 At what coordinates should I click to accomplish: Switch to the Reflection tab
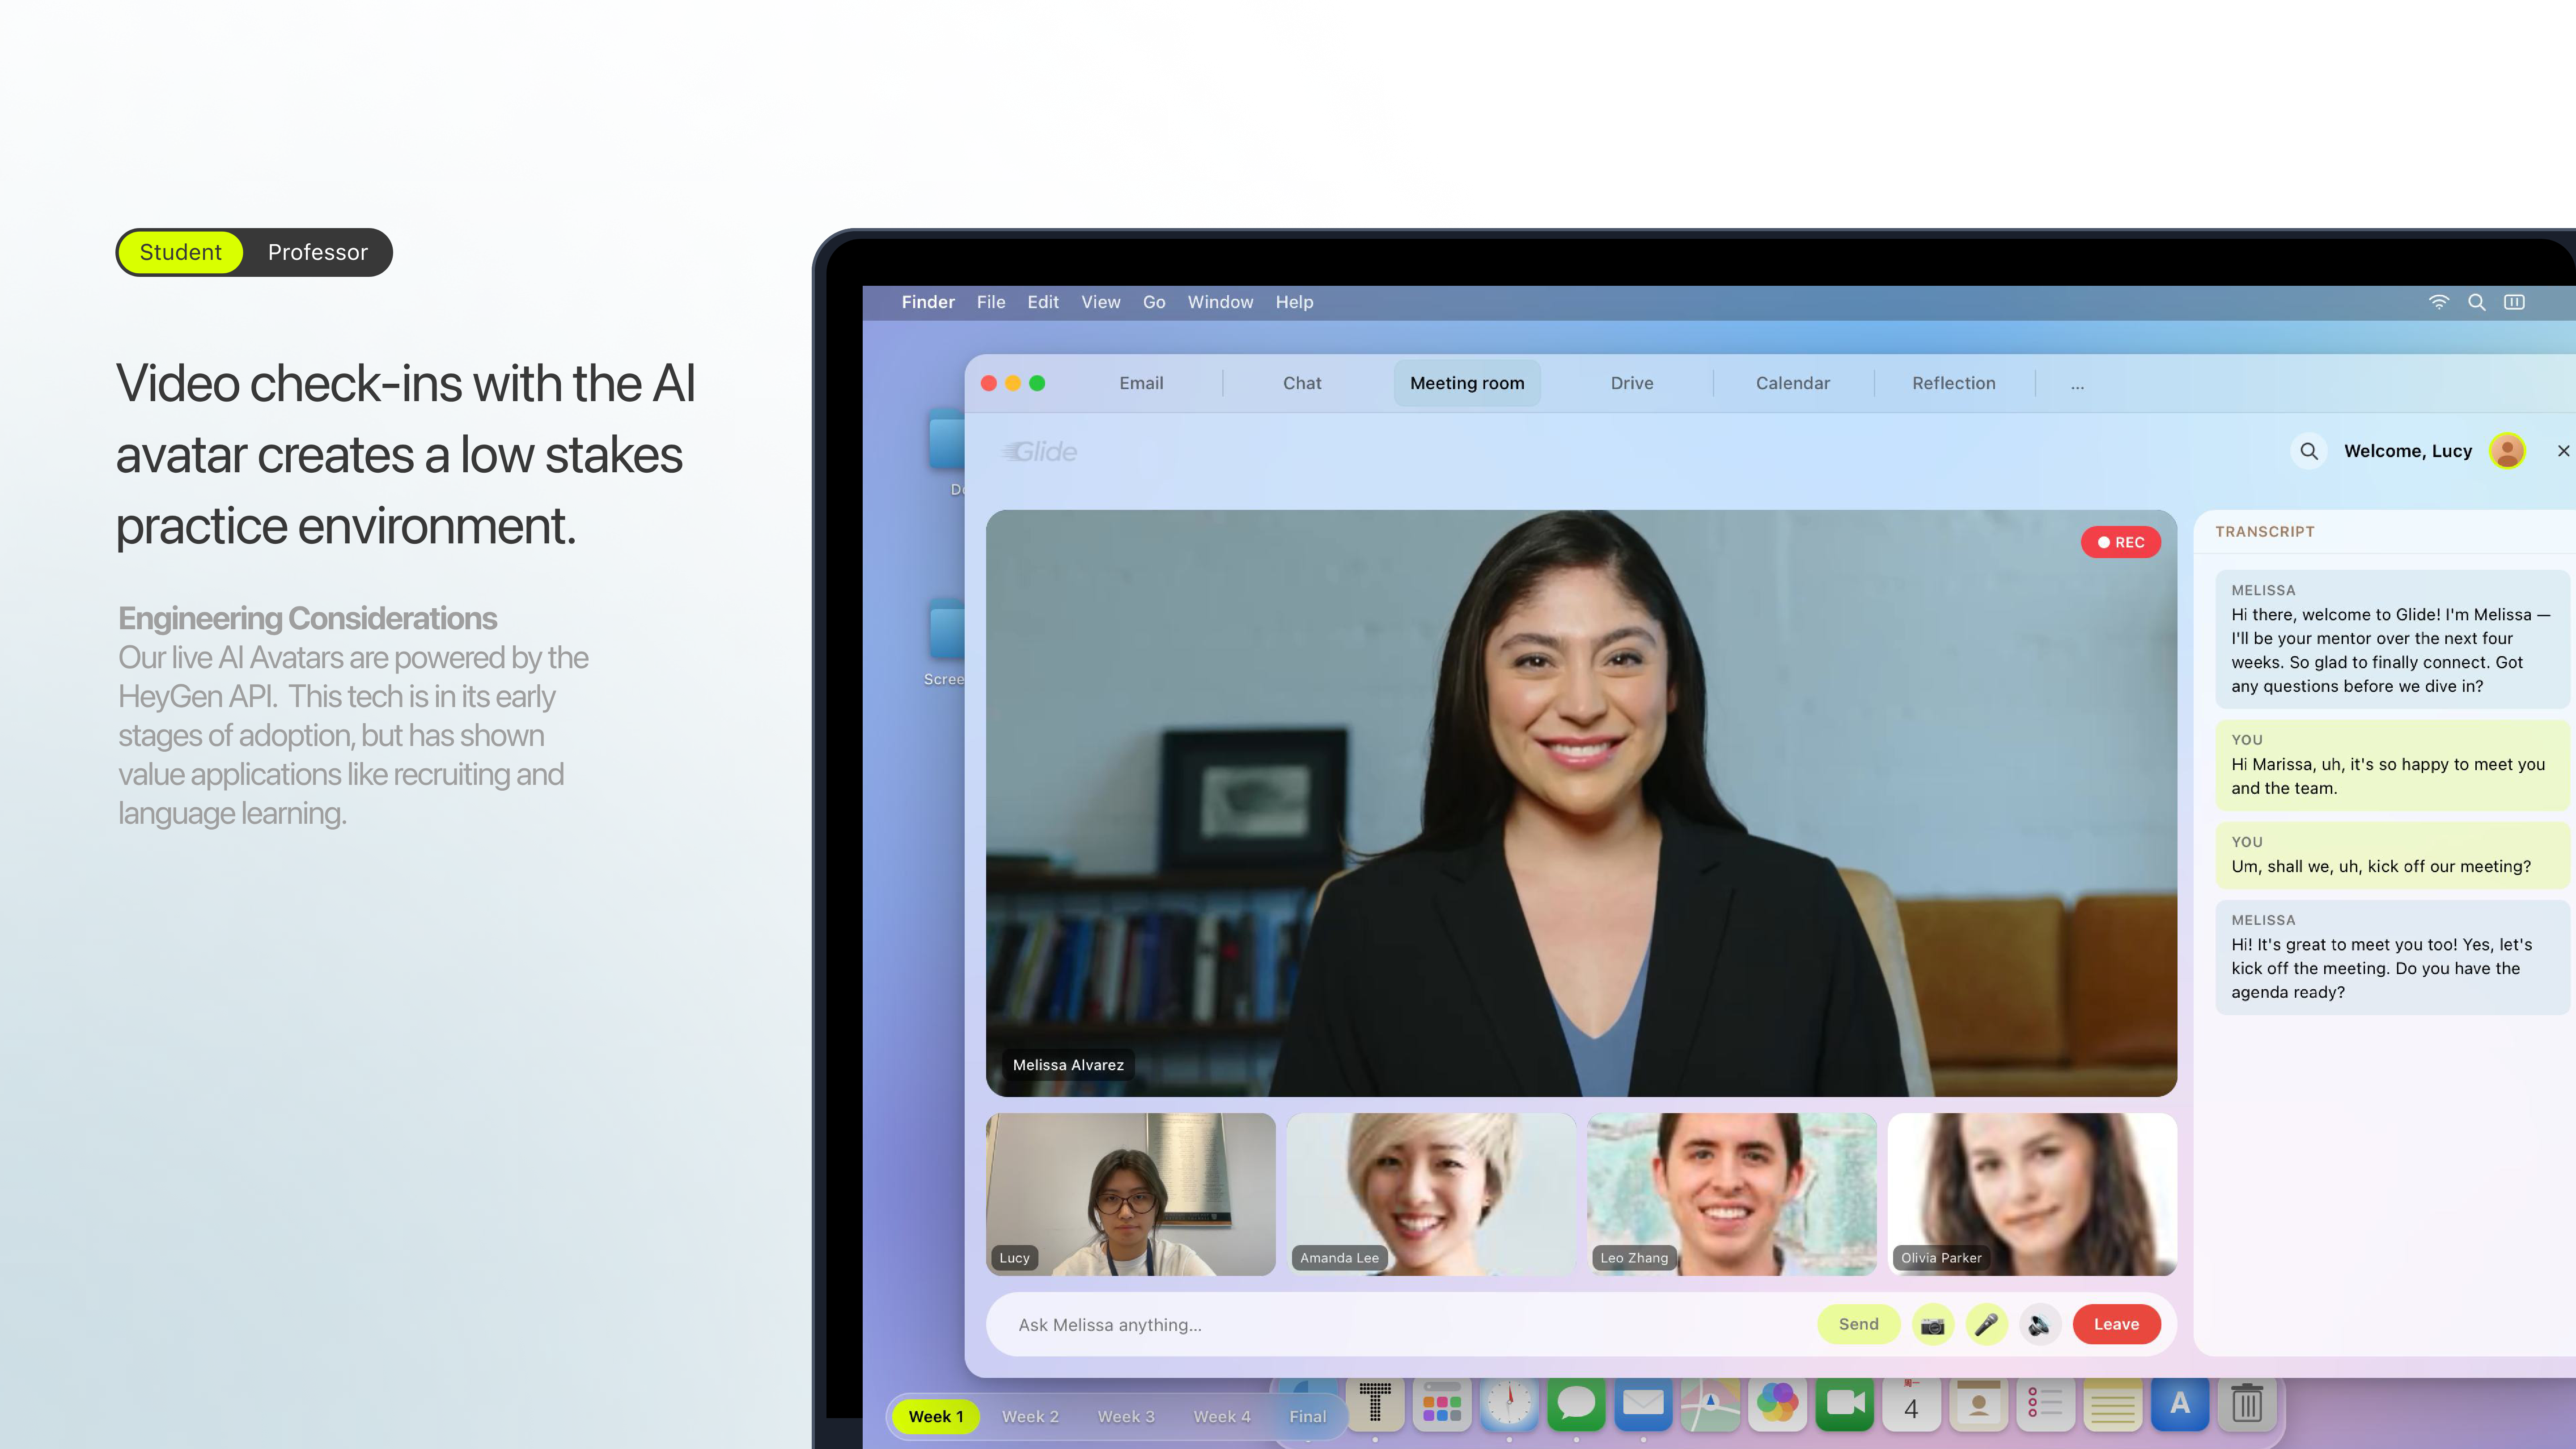[1953, 383]
